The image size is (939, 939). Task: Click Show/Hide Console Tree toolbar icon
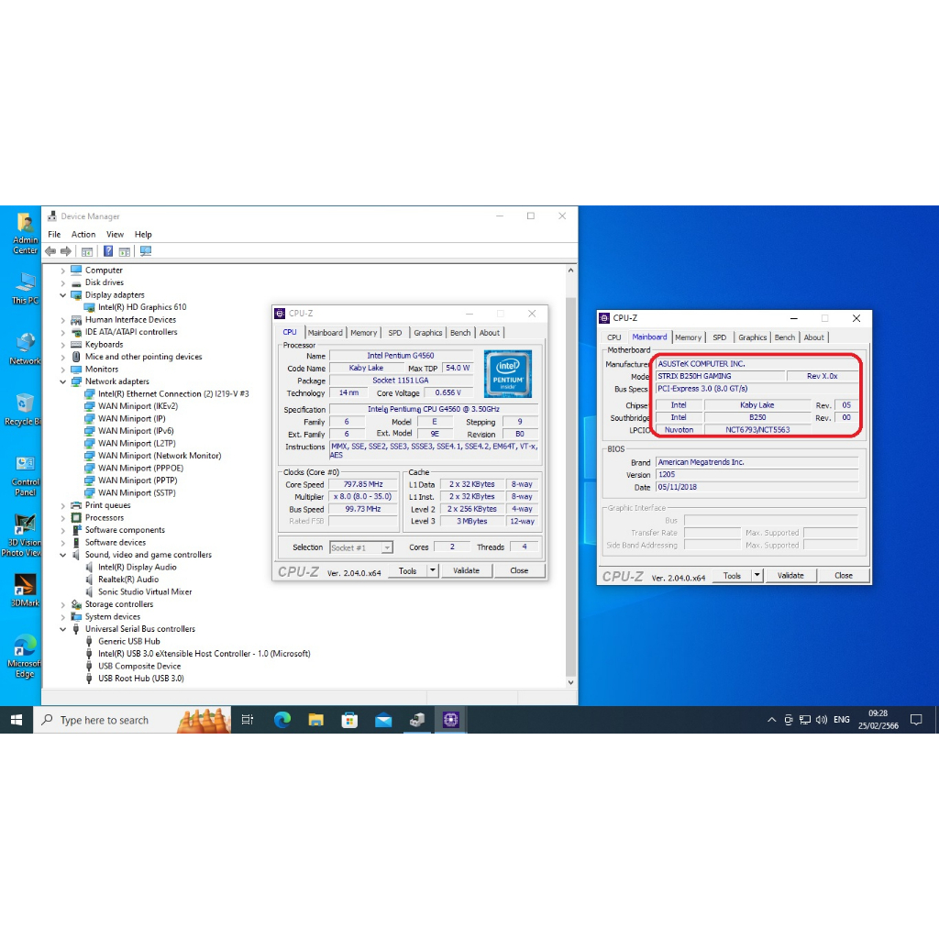pos(87,251)
